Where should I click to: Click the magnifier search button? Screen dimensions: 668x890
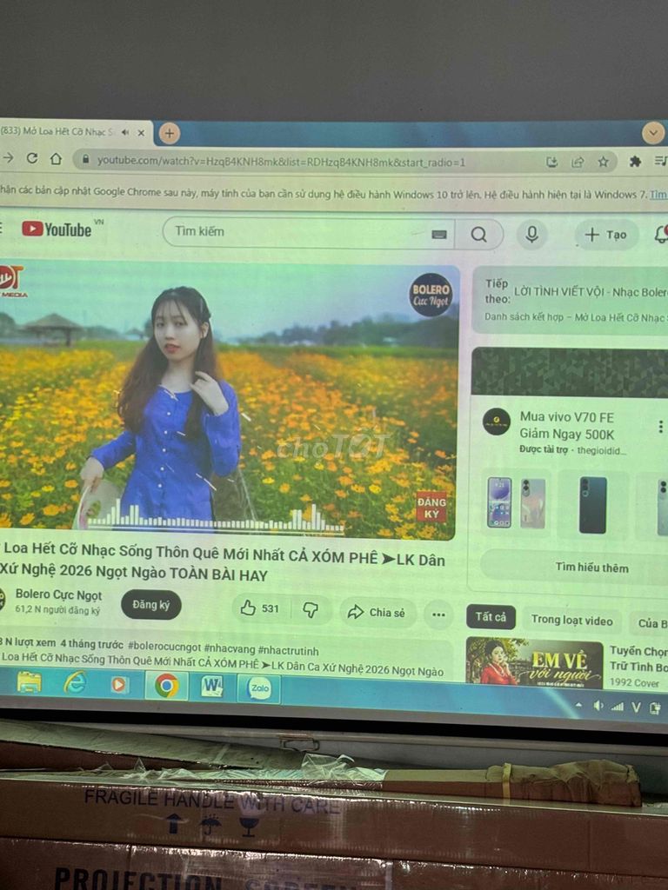pos(479,235)
